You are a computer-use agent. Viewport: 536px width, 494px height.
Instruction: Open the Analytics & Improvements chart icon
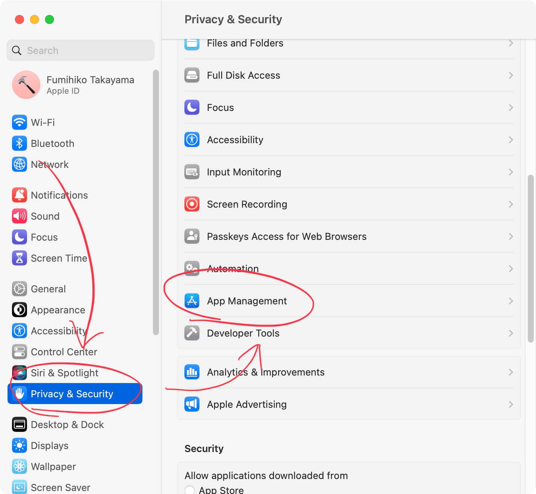pyautogui.click(x=192, y=372)
